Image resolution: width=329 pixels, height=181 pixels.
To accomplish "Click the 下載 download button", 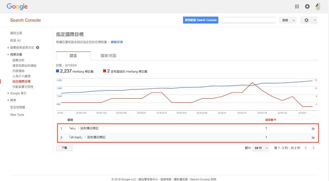I will 64,148.
